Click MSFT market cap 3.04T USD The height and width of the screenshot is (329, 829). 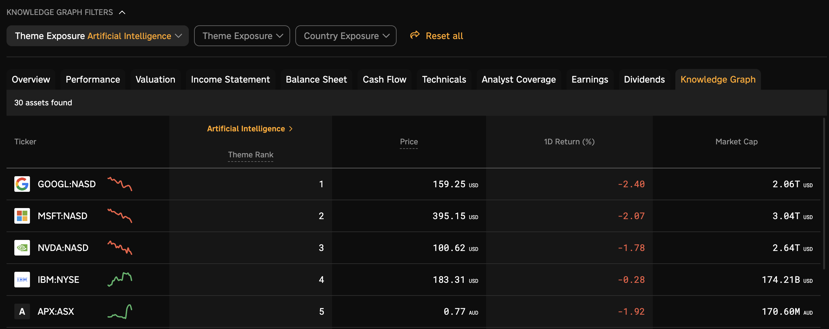coord(793,216)
